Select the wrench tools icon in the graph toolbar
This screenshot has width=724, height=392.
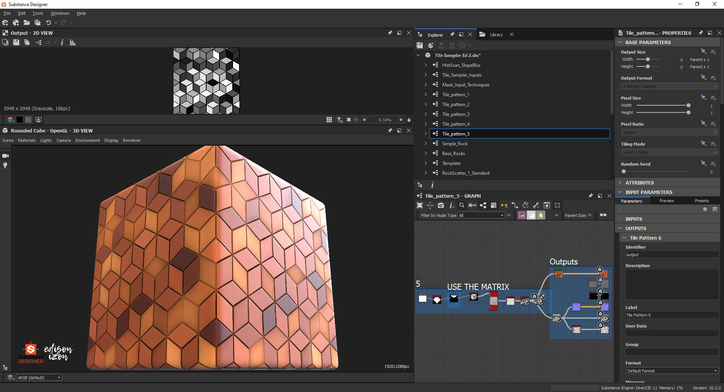[x=536, y=206]
